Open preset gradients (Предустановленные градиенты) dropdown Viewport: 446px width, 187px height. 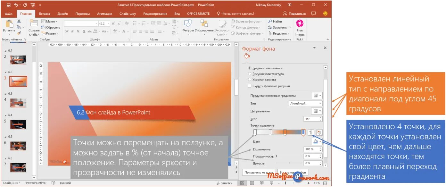317,96
